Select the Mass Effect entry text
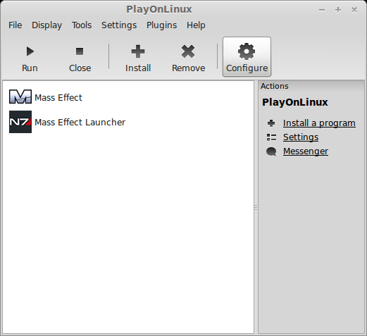The image size is (367, 336). click(x=58, y=97)
